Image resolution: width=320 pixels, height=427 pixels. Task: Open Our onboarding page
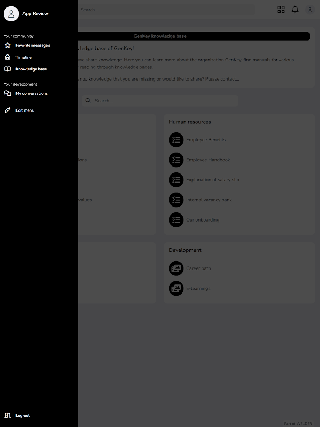click(x=203, y=220)
